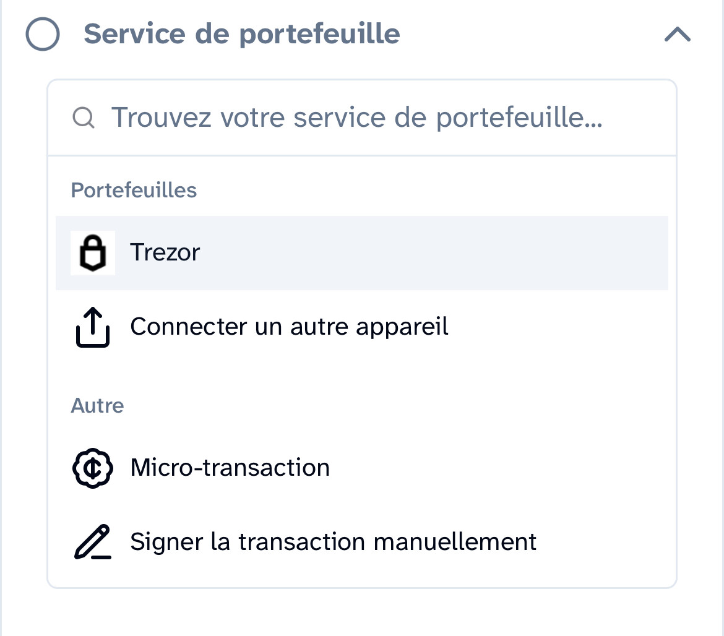
Task: Select Signer la transaction manuellement text
Action: click(x=333, y=542)
